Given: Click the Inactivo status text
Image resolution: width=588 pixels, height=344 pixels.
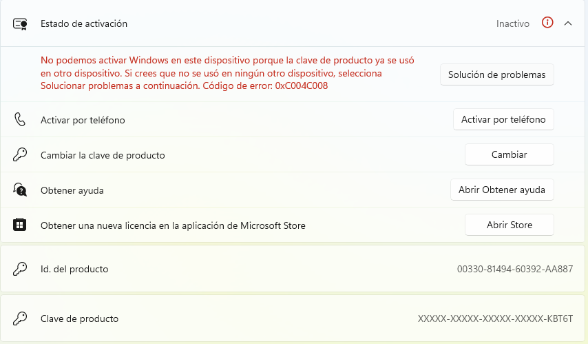Looking at the screenshot, I should click(x=513, y=23).
